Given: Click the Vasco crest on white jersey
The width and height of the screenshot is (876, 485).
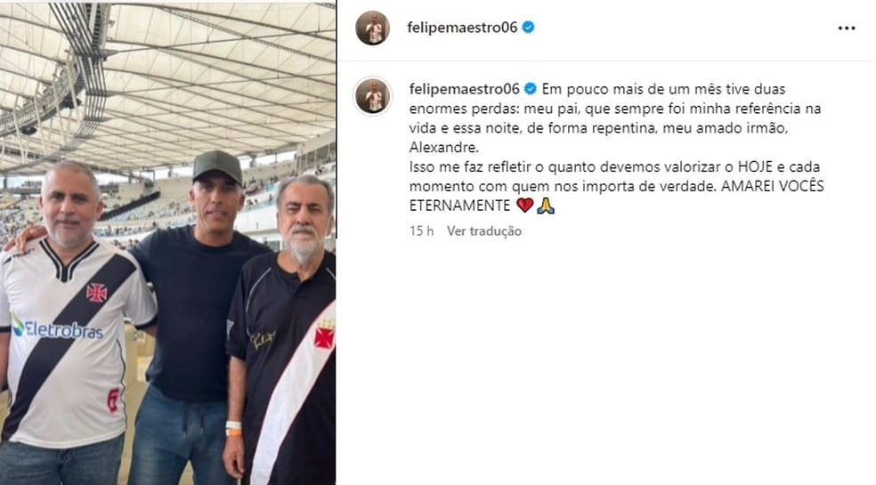Looking at the screenshot, I should 97,292.
